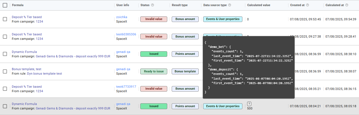Click the Result type column header
Image resolution: width=359 pixels, height=115 pixels.
coord(179,5)
